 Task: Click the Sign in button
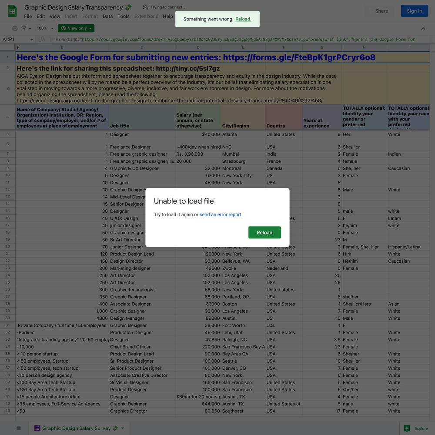(414, 11)
